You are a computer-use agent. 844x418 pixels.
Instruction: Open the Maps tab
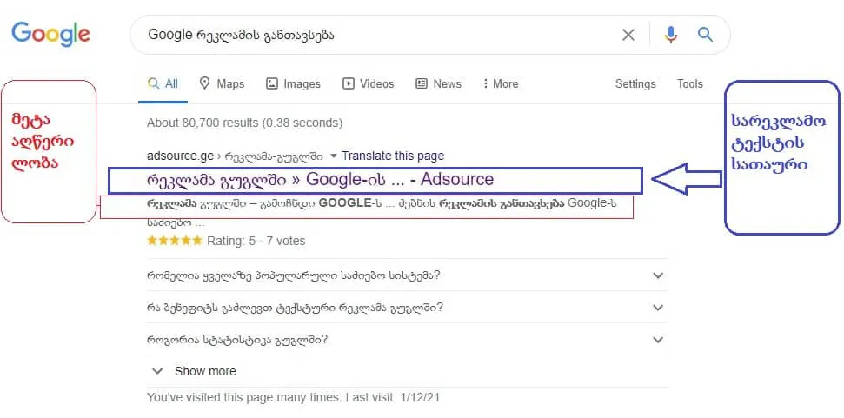click(x=222, y=84)
